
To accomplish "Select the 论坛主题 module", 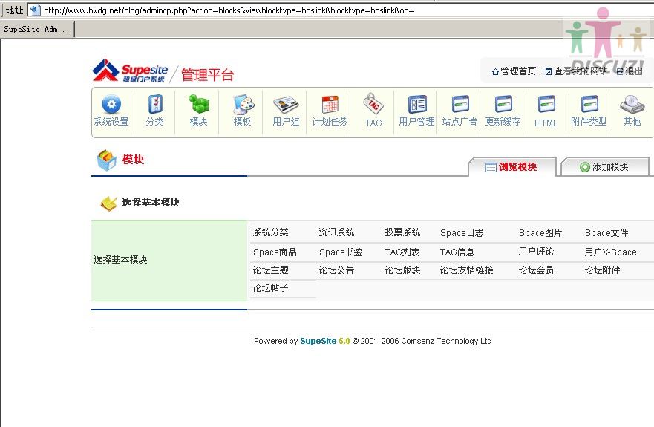I will point(271,270).
